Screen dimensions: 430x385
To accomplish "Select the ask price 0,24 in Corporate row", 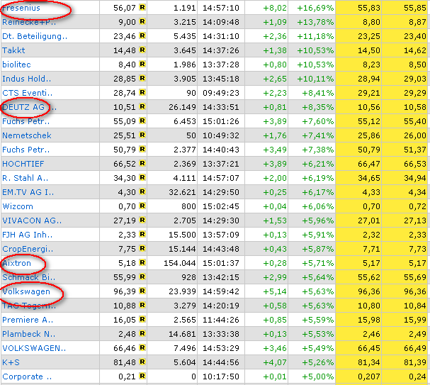I will coord(417,376).
